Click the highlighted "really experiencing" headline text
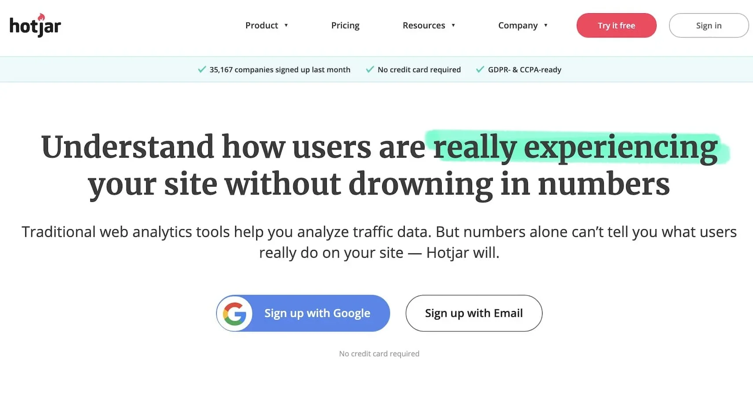This screenshot has height=396, width=753. tap(575, 147)
